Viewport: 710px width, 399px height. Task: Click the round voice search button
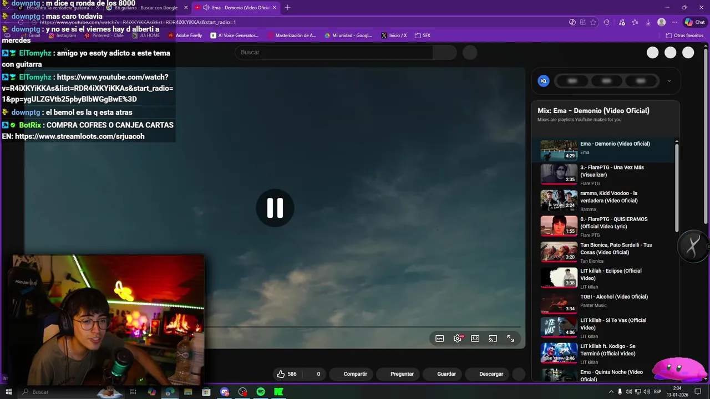tap(470, 52)
